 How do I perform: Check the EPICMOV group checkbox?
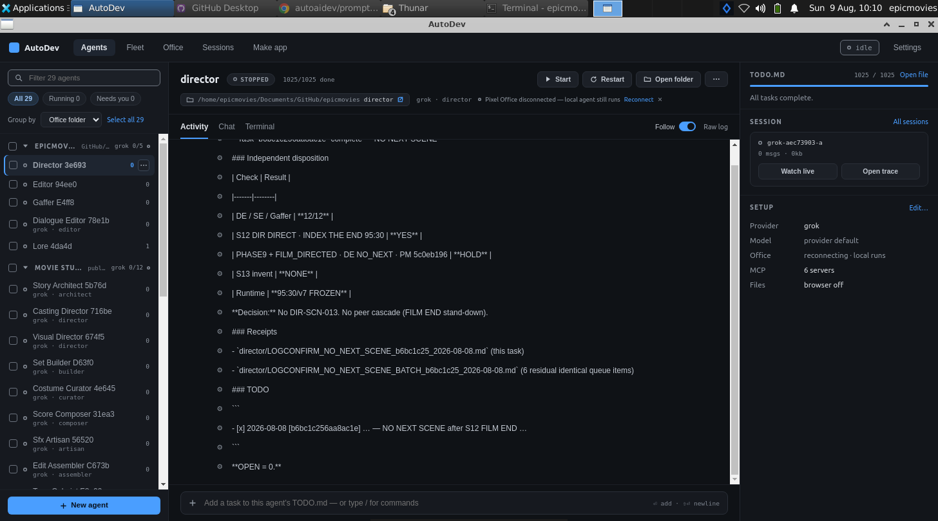click(x=12, y=146)
